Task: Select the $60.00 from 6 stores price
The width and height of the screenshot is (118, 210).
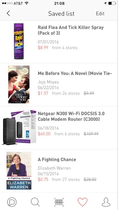Action: coord(59,134)
